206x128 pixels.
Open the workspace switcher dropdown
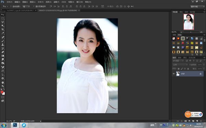pyautogui.click(x=197, y=6)
